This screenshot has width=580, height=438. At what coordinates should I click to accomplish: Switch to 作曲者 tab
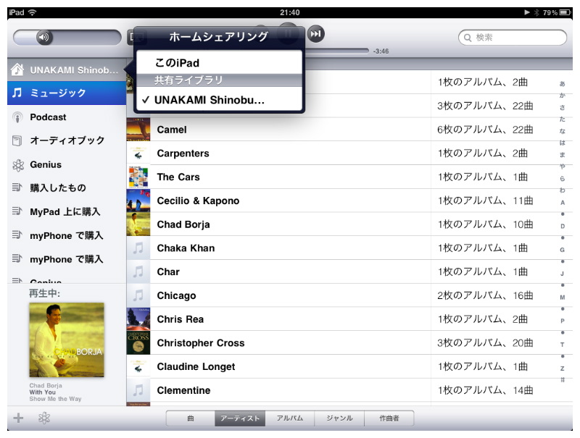(x=389, y=418)
